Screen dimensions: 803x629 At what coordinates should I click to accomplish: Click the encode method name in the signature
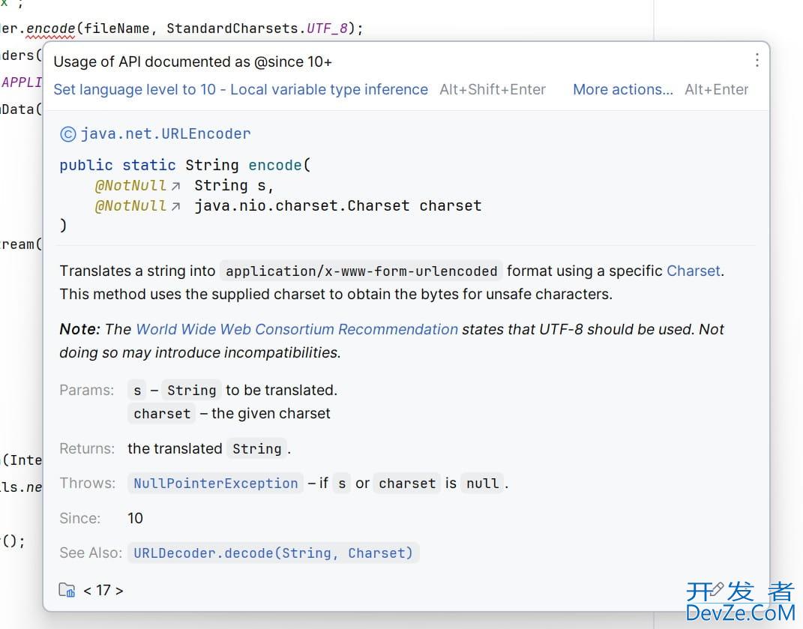pos(274,165)
